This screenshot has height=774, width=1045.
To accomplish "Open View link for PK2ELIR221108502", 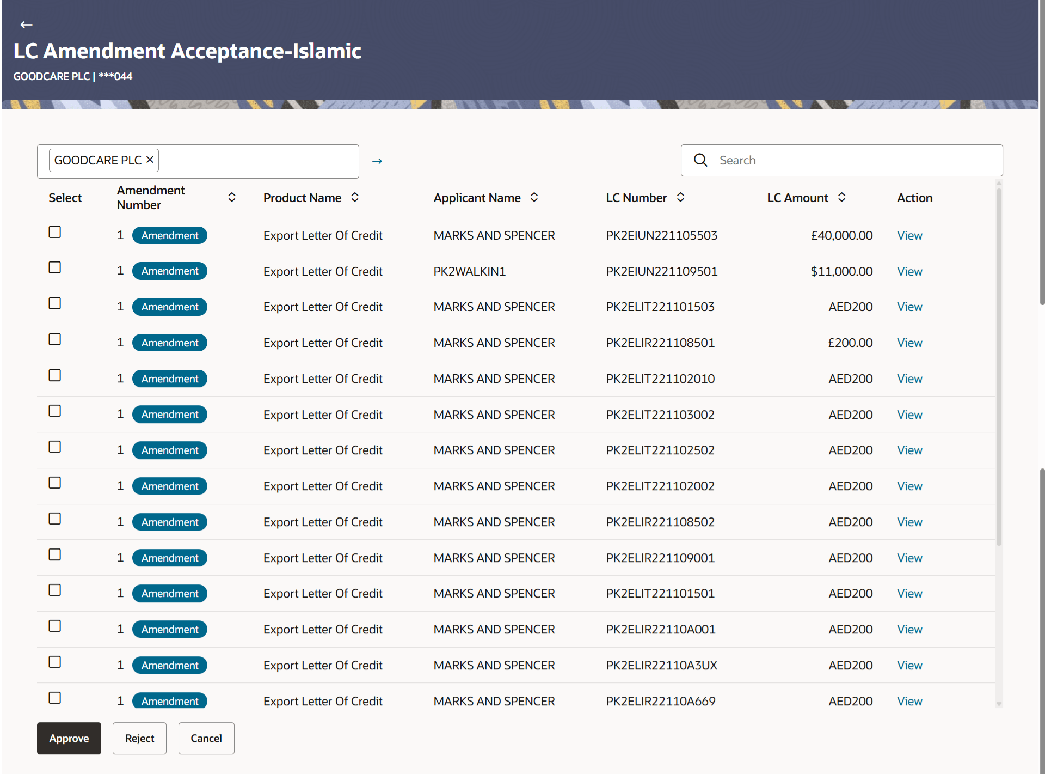I will click(x=909, y=522).
